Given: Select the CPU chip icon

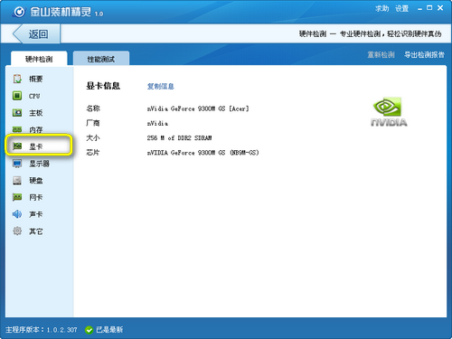Looking at the screenshot, I should [x=17, y=96].
